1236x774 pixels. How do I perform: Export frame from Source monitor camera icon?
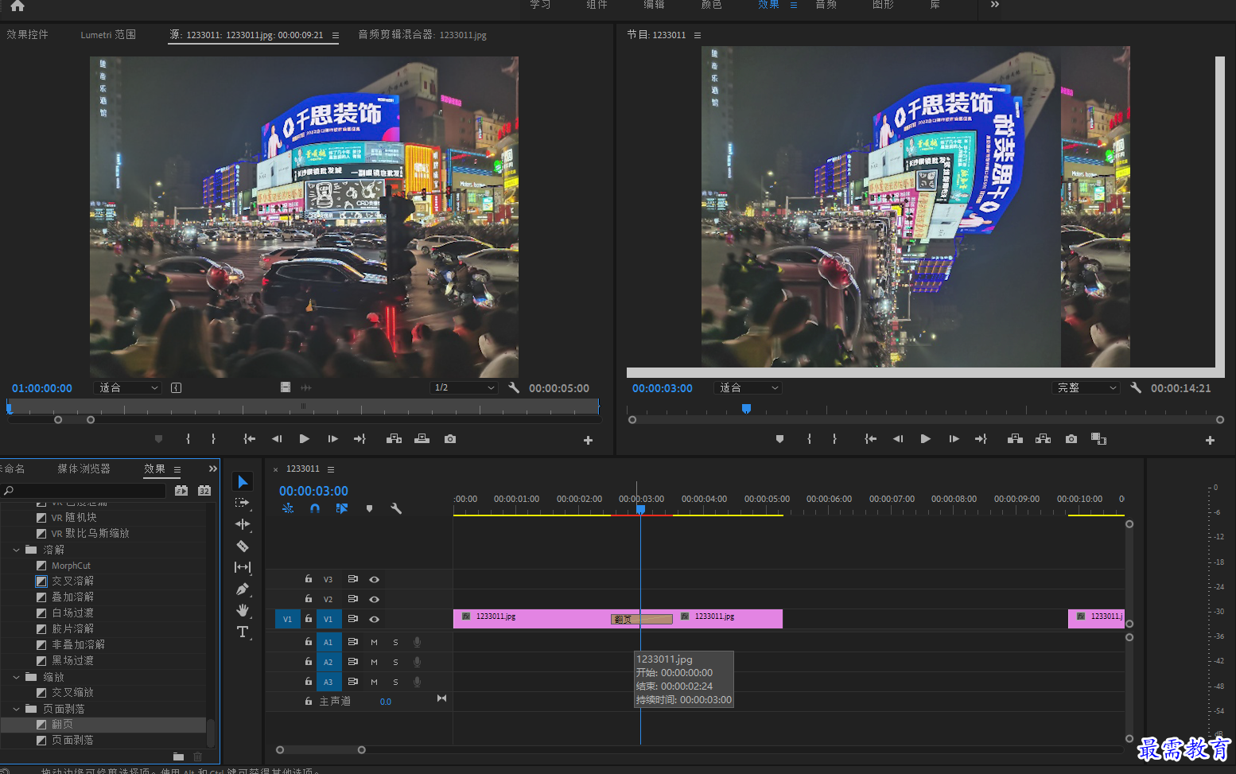(450, 439)
